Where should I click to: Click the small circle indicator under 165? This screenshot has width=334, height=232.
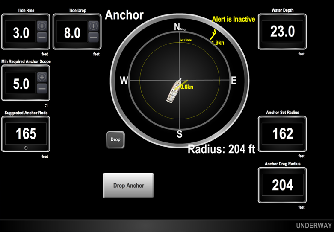tap(26, 148)
